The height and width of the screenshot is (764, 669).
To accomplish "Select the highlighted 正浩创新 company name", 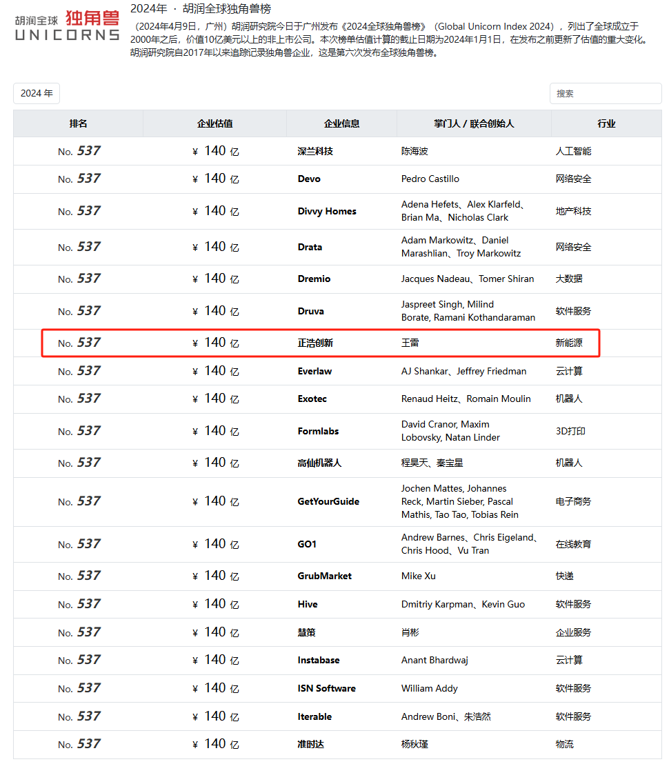I will pyautogui.click(x=315, y=343).
